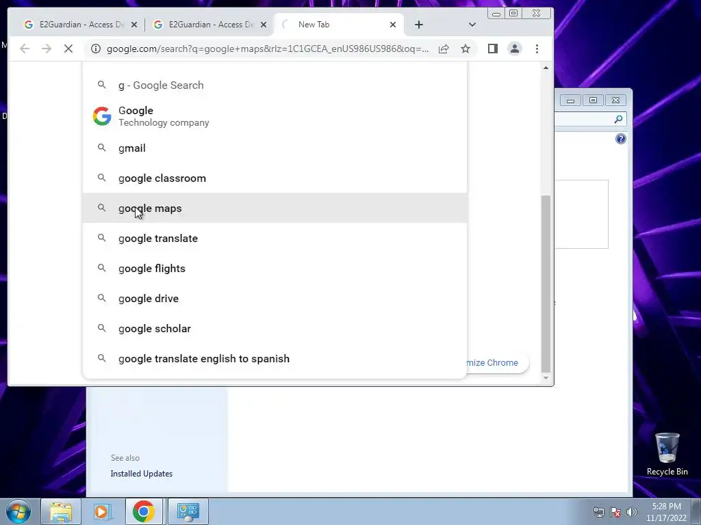Open Installed Updates link in background window
Viewport: 701px width, 525px height.
pyautogui.click(x=141, y=474)
